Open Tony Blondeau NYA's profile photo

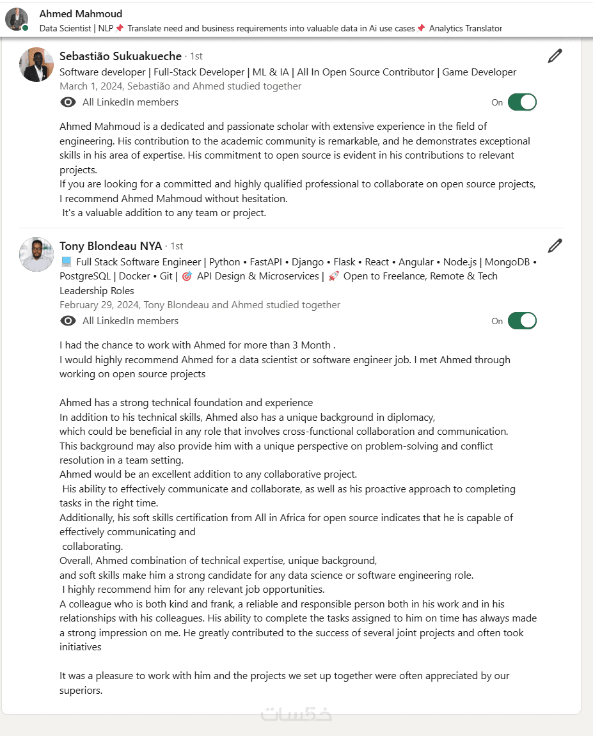click(36, 254)
